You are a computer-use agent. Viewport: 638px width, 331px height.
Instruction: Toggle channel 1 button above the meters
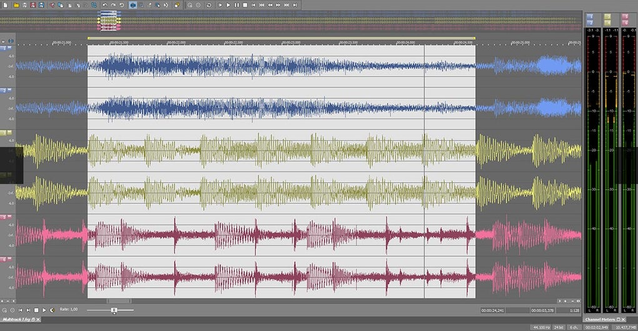pos(590,16)
